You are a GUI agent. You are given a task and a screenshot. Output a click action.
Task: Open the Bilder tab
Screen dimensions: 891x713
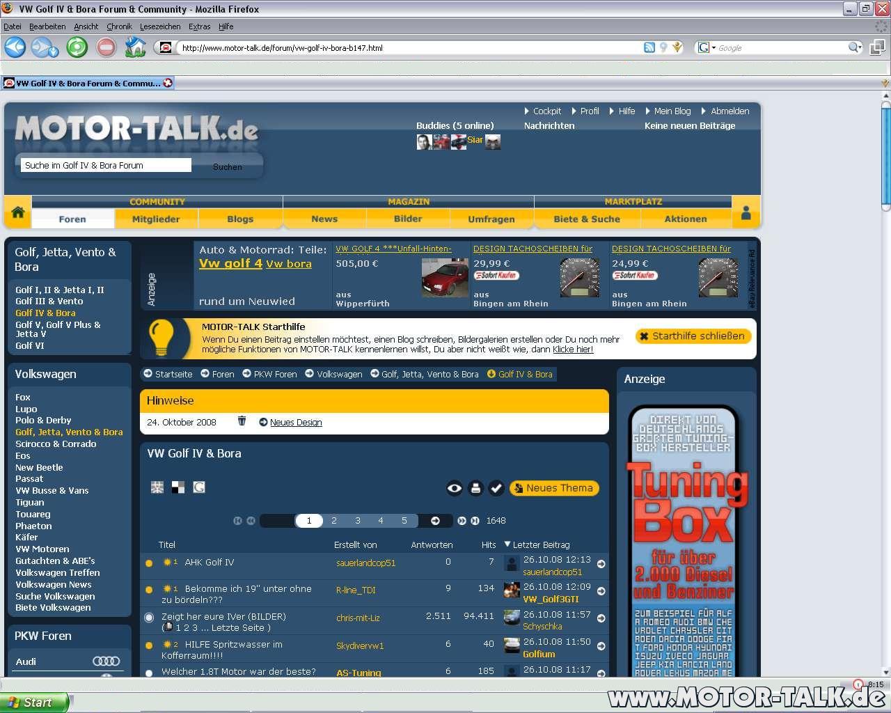tap(408, 219)
